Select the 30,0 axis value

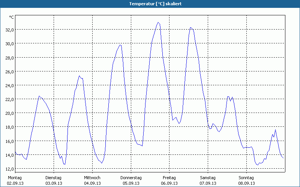[x=10, y=44]
